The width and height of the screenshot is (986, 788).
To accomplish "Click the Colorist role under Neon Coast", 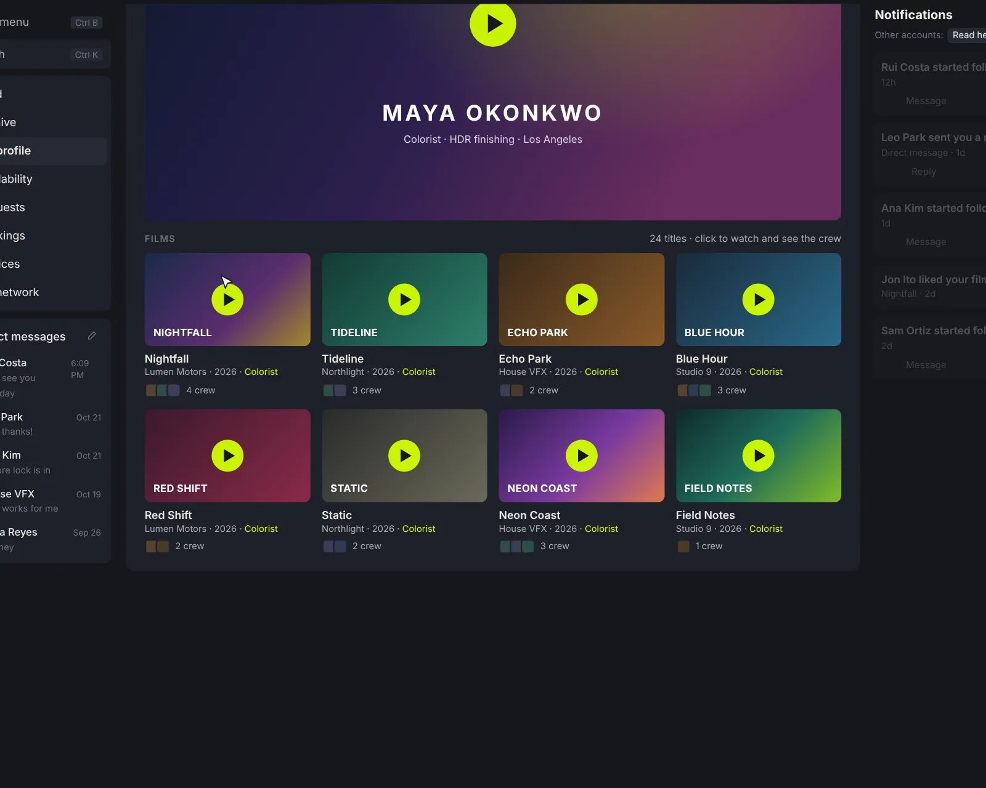I will [x=601, y=529].
